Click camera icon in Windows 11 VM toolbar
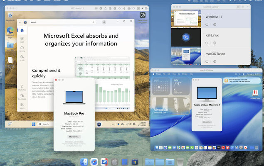Viewport: 264px width, 166px height. (x=134, y=8)
